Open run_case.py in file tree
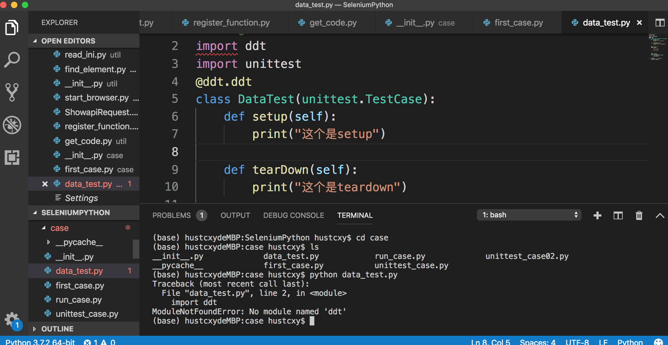Screen dimensions: 668x345 [84, 300]
